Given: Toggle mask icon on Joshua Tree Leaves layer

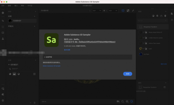Looking at the screenshot, I should coord(146,43).
